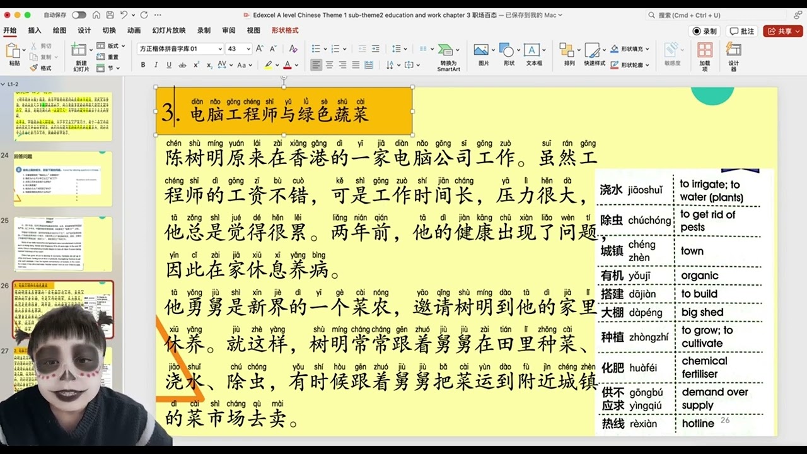Image resolution: width=807 pixels, height=454 pixels.
Task: Toggle Italic formatting
Action: (x=156, y=65)
